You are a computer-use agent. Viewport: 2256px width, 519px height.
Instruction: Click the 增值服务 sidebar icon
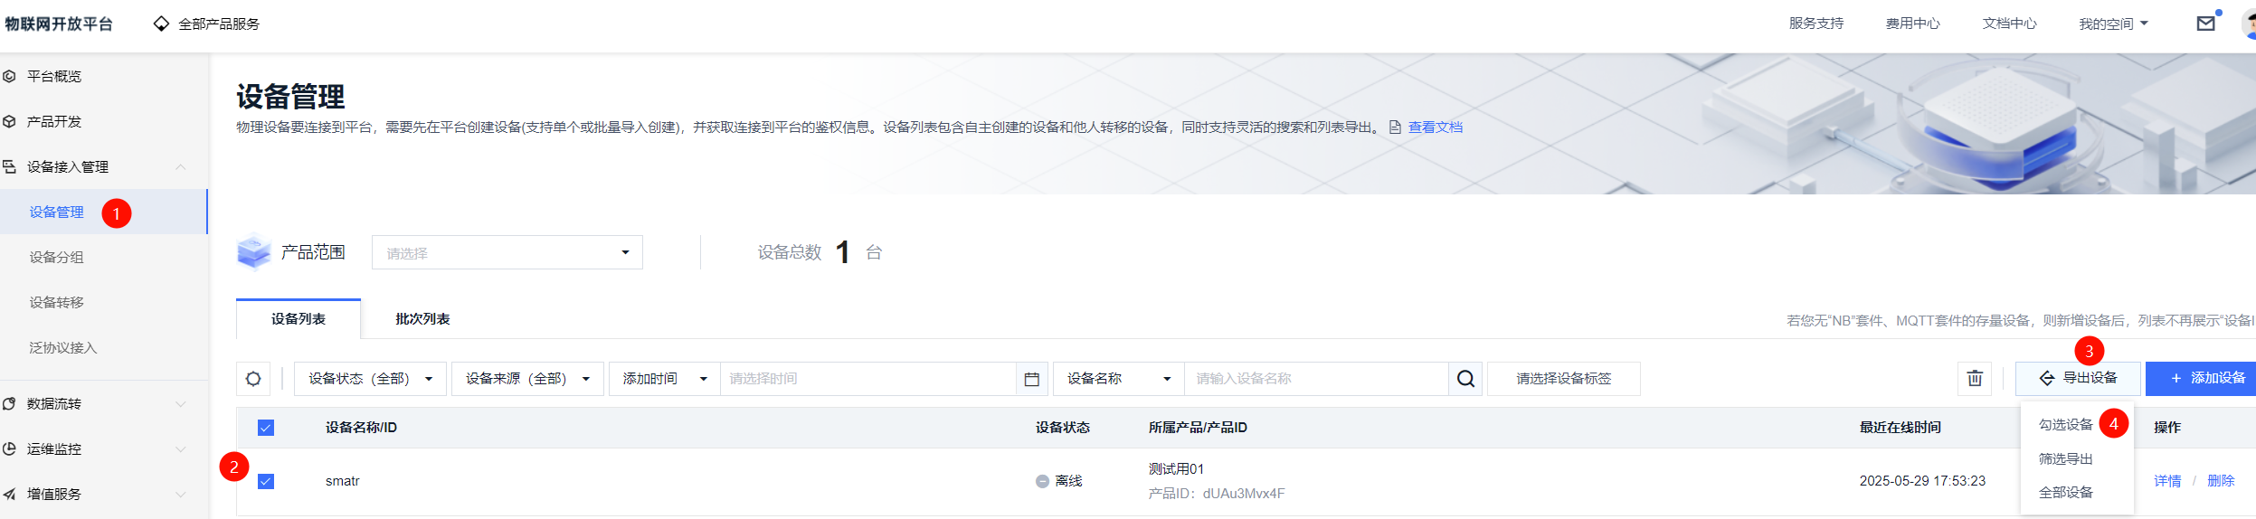(9, 494)
